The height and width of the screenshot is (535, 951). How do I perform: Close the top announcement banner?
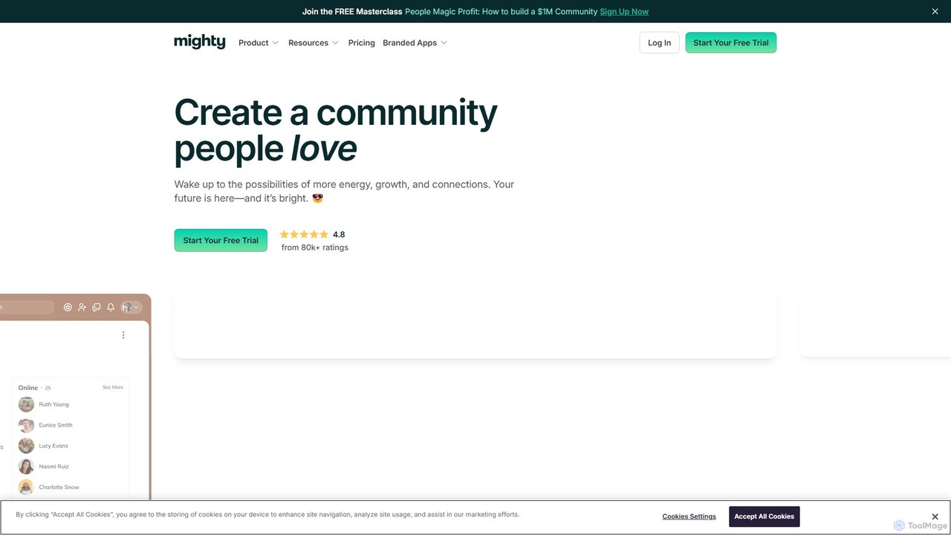click(935, 11)
